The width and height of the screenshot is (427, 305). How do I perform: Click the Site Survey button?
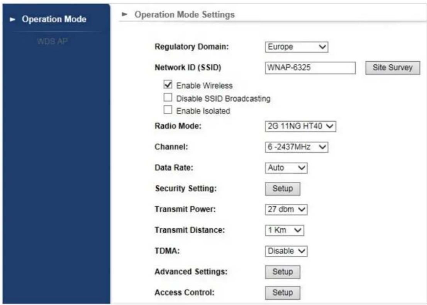[392, 68]
